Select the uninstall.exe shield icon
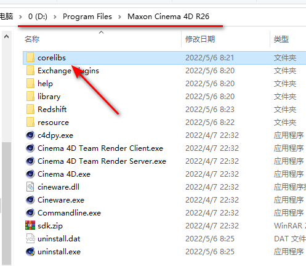 coord(30,252)
